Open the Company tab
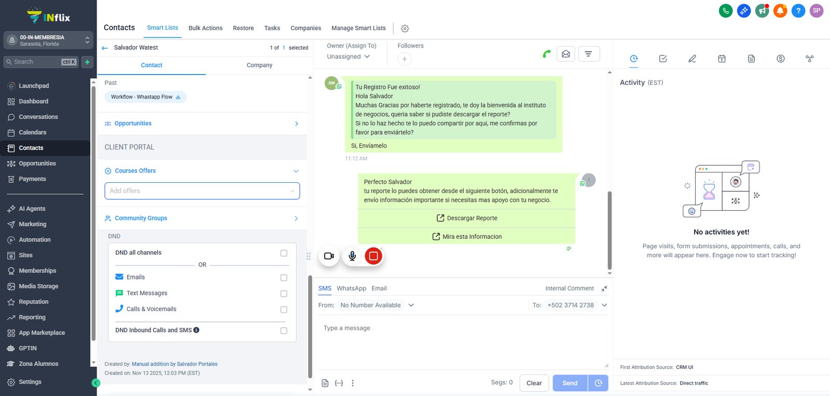 pyautogui.click(x=259, y=65)
